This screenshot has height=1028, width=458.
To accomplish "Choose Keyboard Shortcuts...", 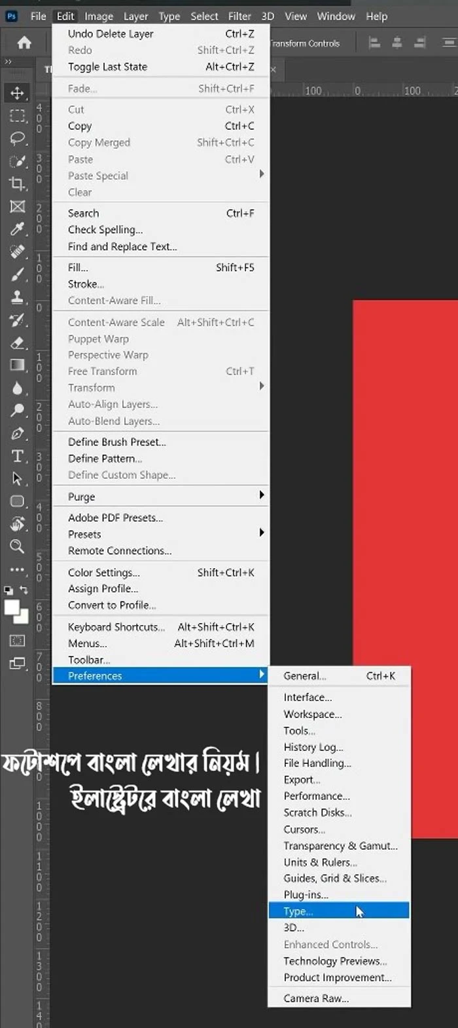I will pos(161,626).
